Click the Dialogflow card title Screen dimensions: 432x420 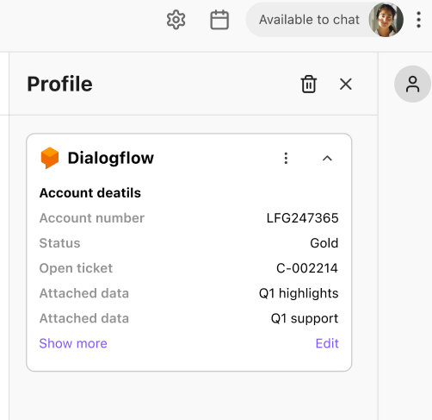click(x=111, y=158)
